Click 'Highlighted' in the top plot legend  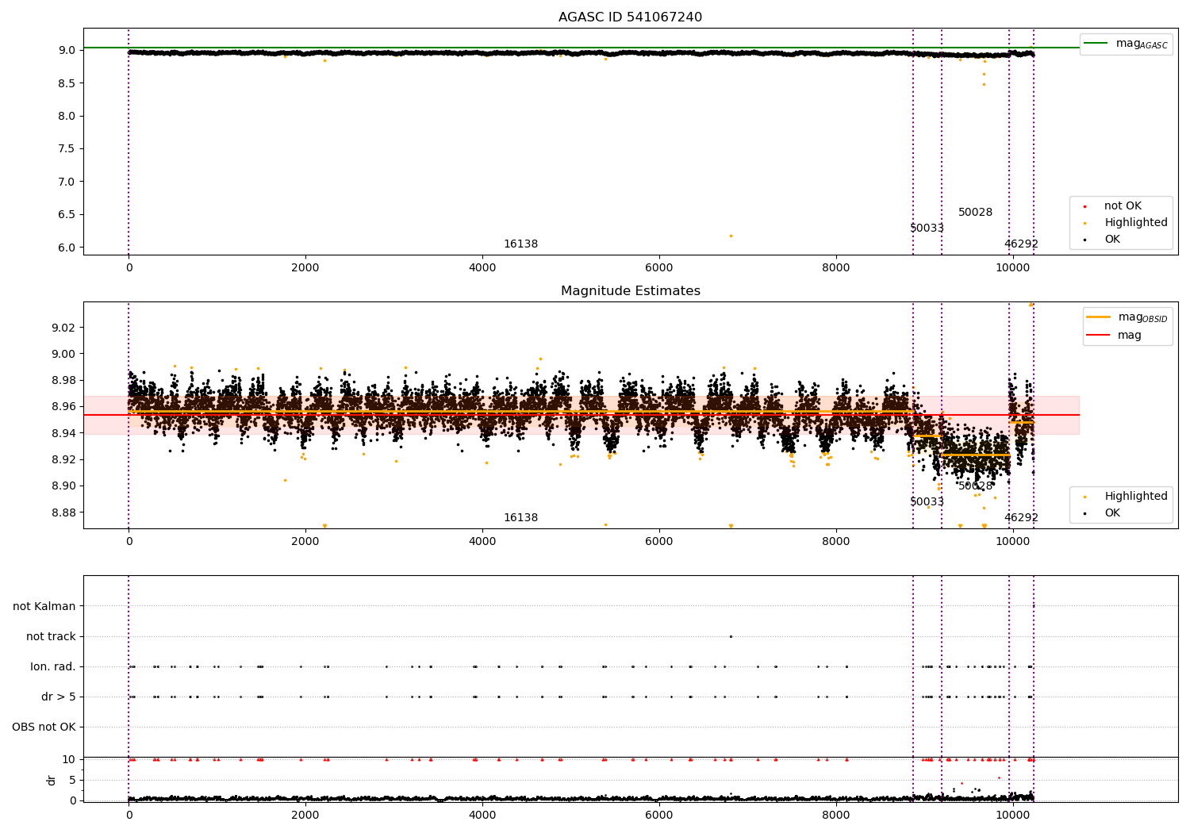(1135, 223)
